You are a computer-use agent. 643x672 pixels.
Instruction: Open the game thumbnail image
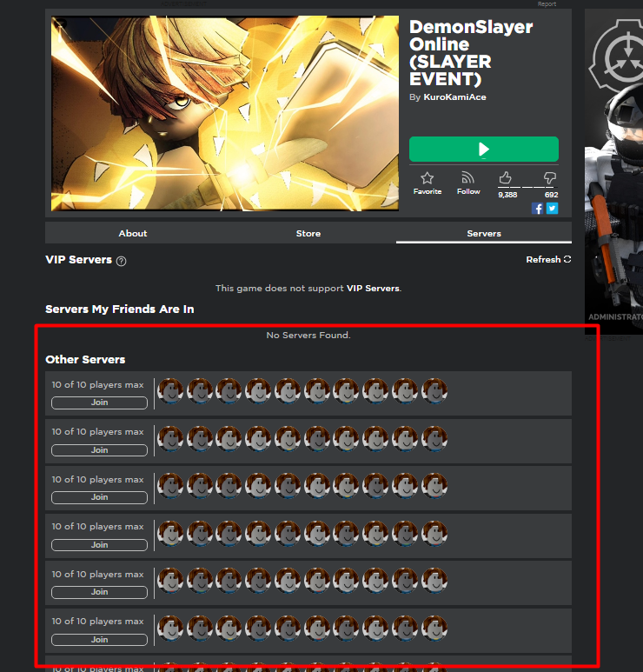225,113
